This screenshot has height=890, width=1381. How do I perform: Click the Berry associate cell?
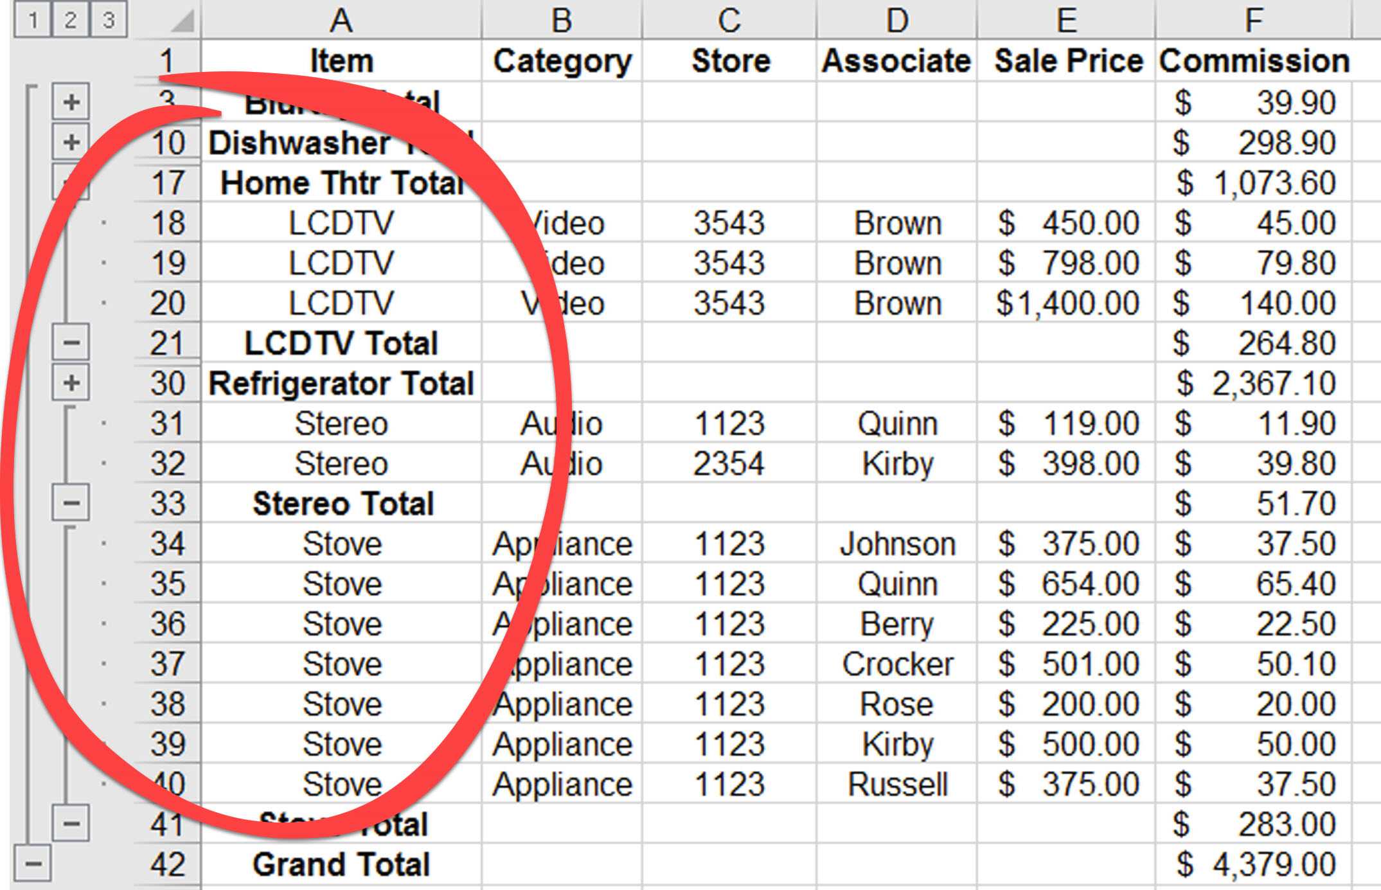(x=897, y=623)
